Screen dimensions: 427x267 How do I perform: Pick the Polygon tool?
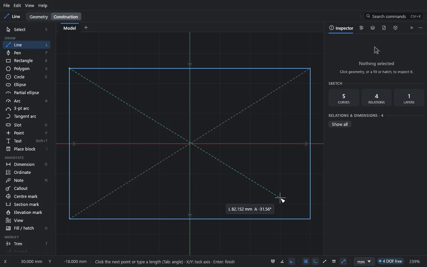27,69
